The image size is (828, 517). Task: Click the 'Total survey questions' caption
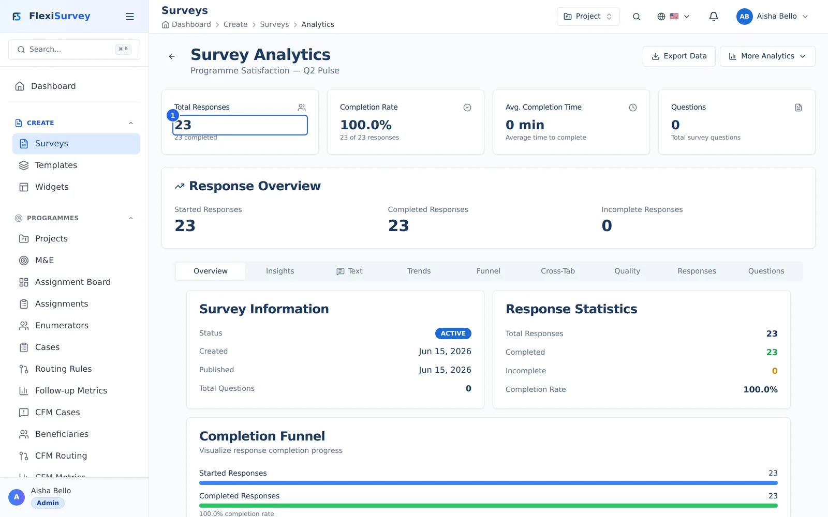click(x=705, y=138)
